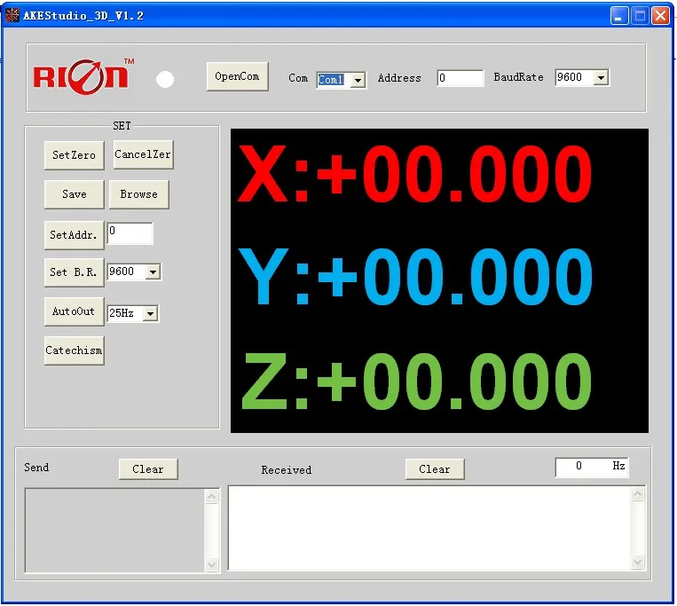Select the Com1 text in Com field
The image size is (677, 606).
pos(331,80)
